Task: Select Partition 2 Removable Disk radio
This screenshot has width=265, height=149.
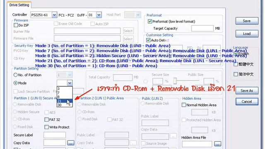Action: 79,104
